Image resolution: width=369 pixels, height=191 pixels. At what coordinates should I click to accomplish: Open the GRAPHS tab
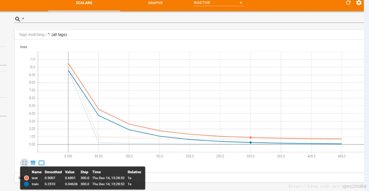155,3
